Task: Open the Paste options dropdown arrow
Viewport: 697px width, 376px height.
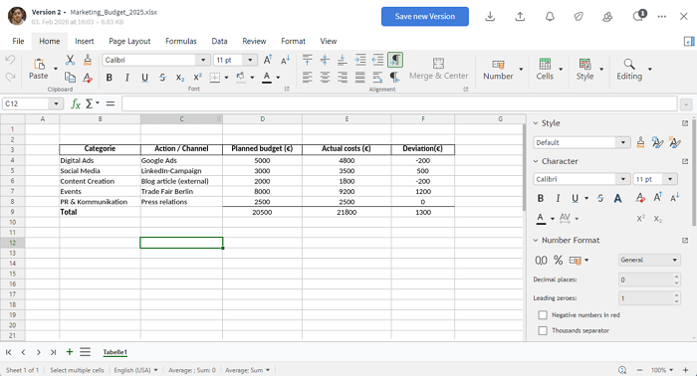Action: click(56, 69)
